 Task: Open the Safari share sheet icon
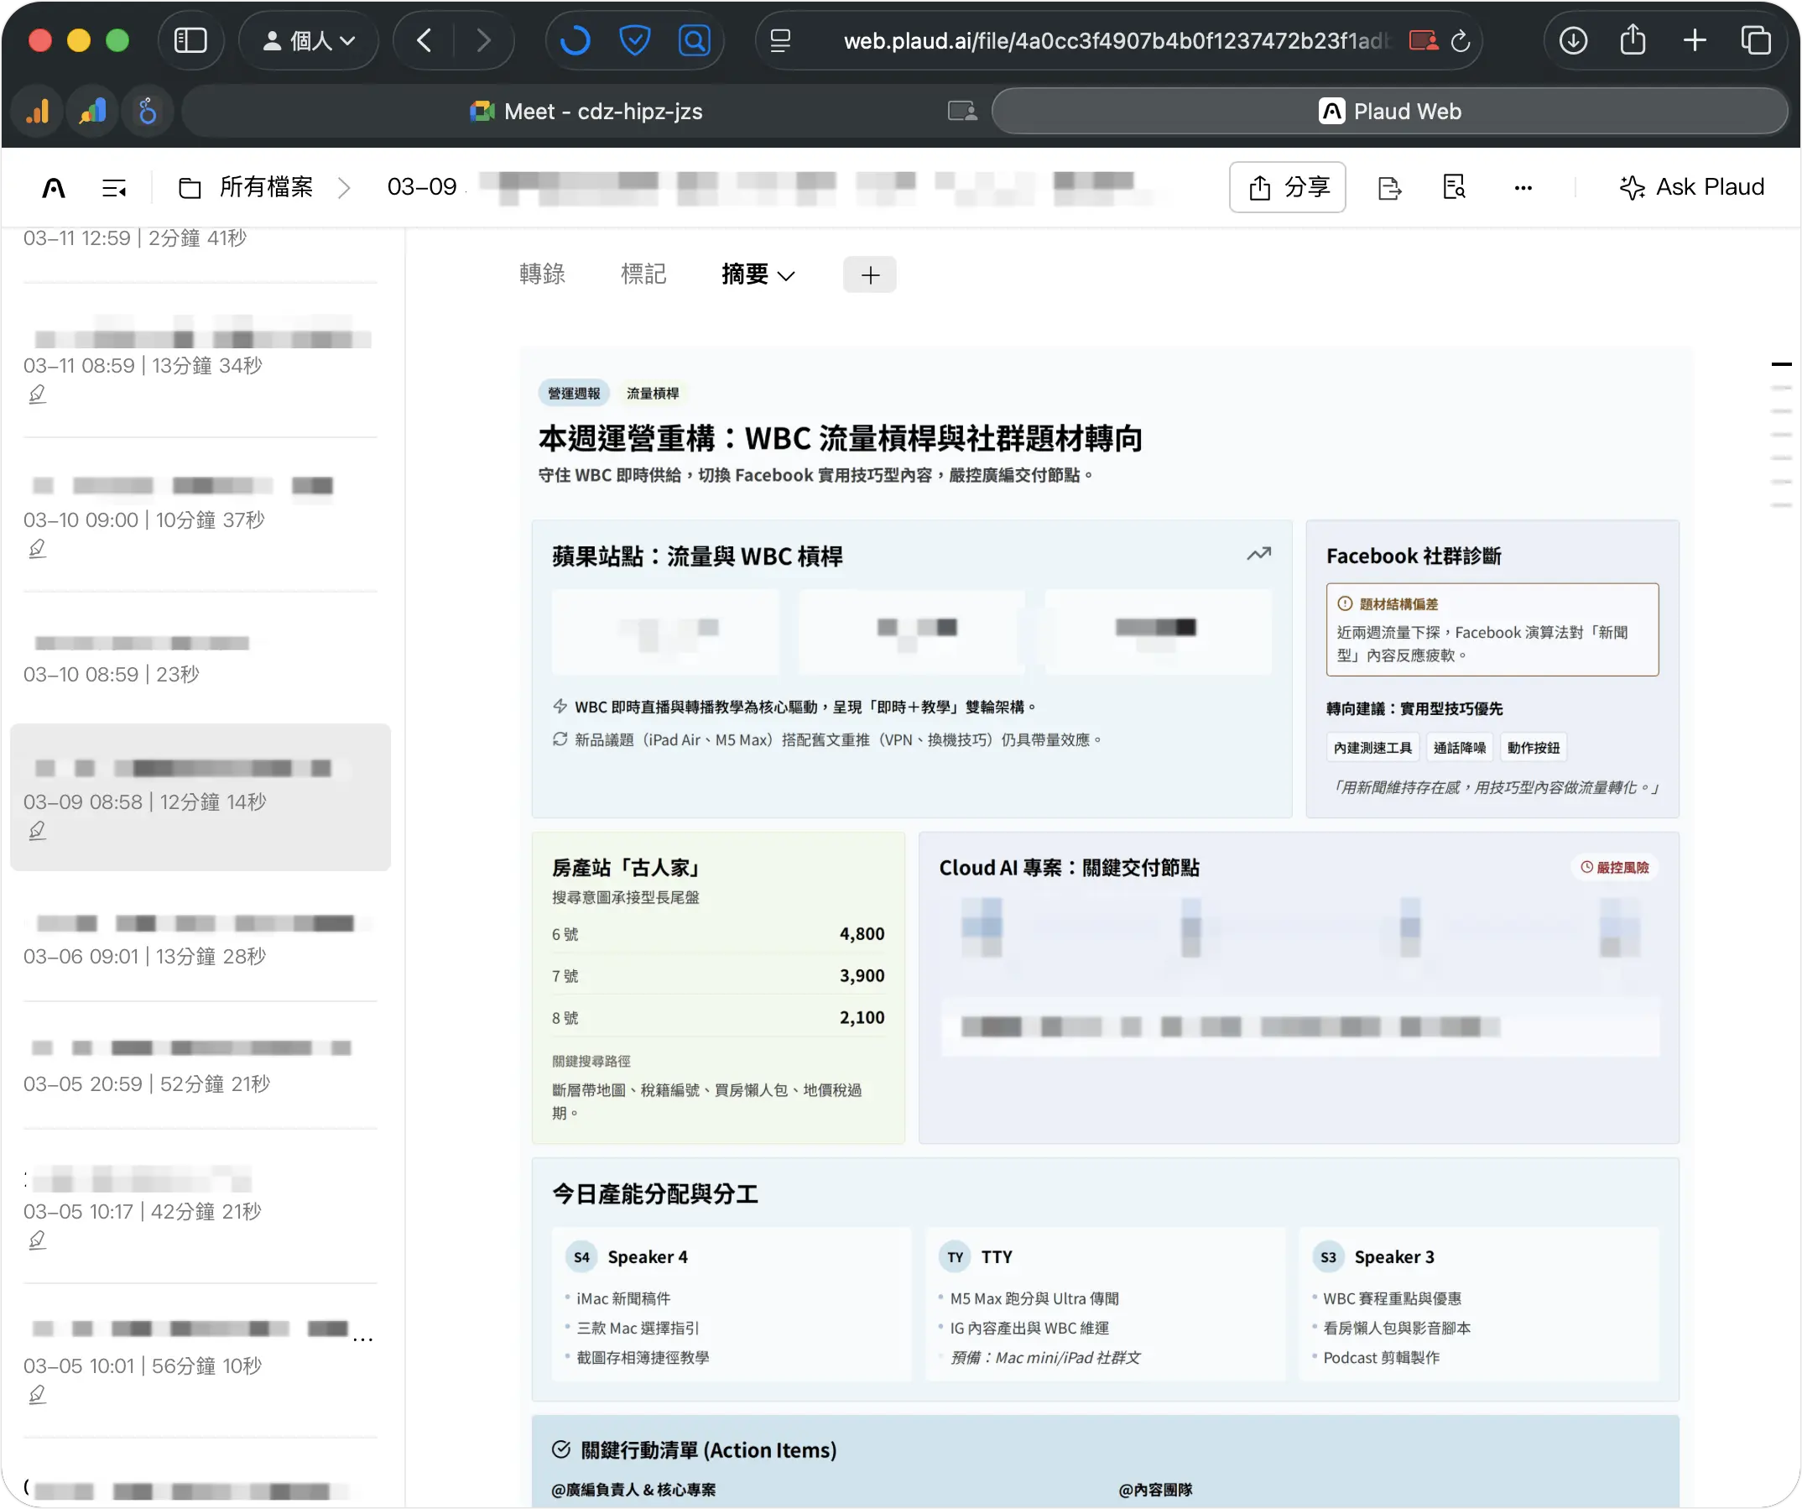[1633, 40]
